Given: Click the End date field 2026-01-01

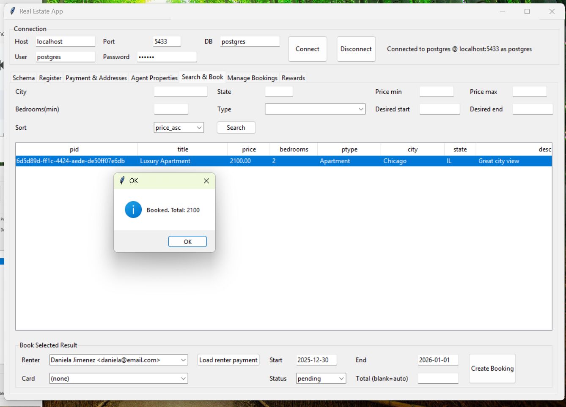Looking at the screenshot, I should tap(438, 360).
